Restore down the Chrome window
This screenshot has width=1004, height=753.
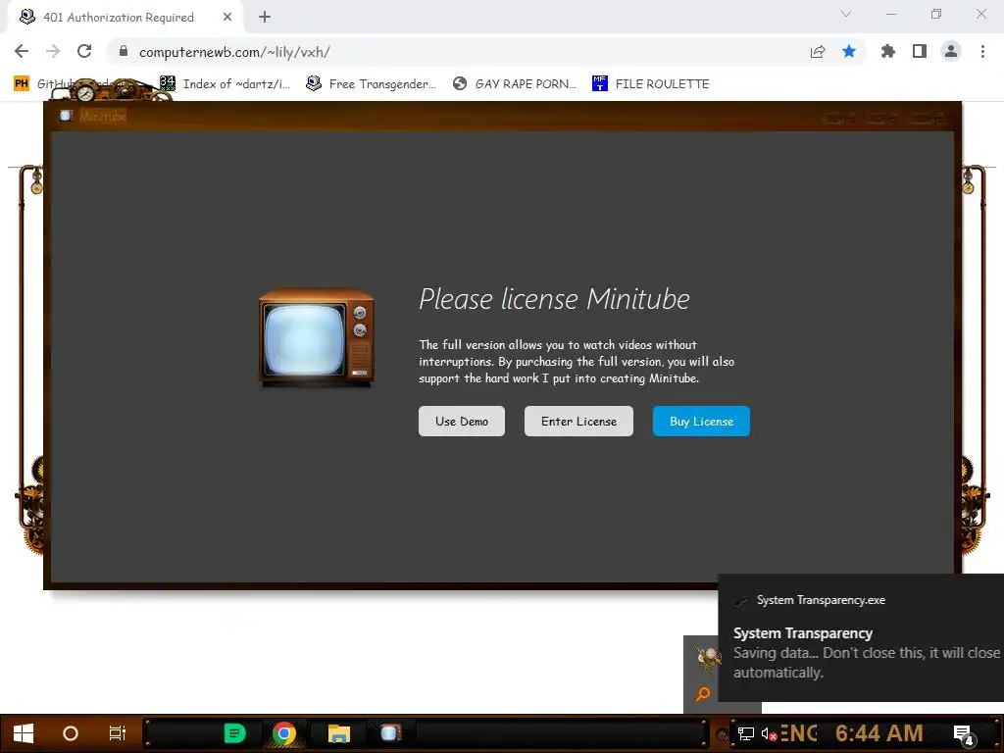click(x=936, y=14)
